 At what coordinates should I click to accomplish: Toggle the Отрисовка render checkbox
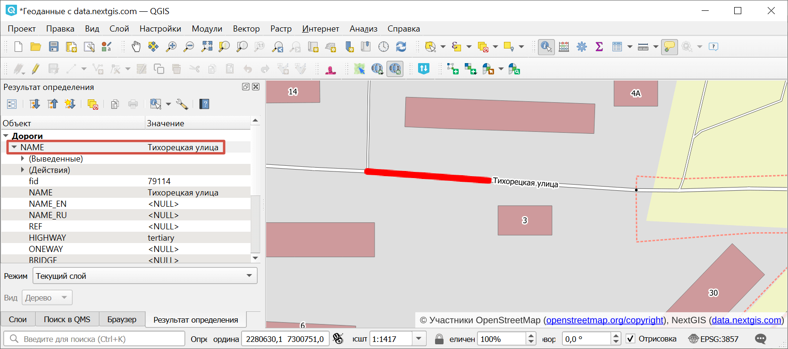(x=630, y=339)
